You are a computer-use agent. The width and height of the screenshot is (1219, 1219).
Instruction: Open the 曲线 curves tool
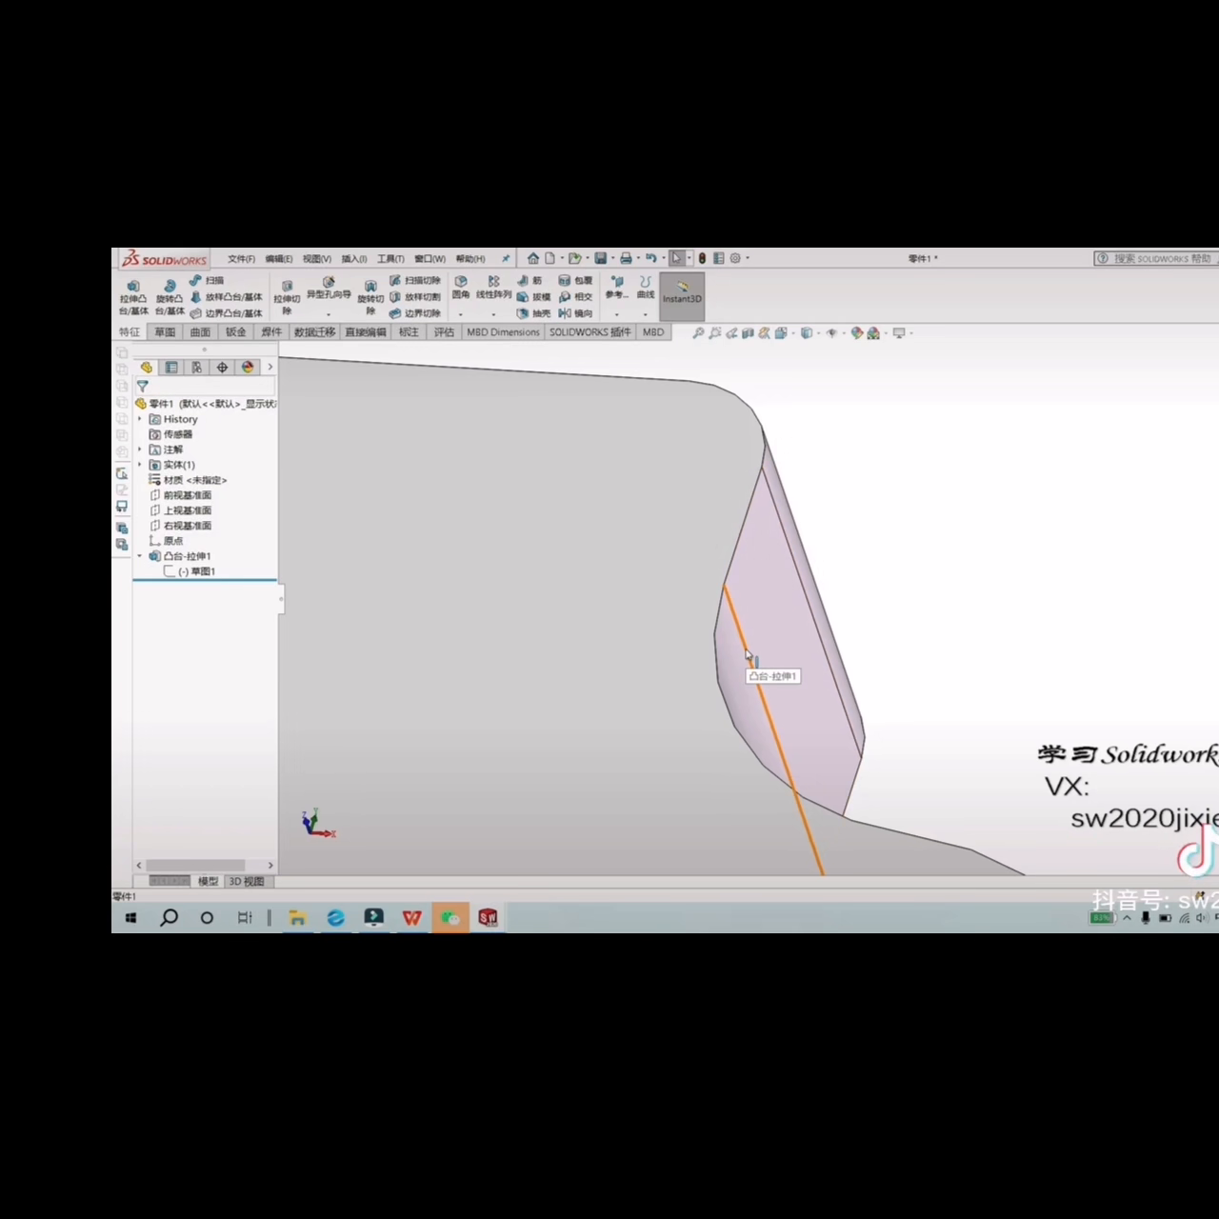[x=646, y=288]
